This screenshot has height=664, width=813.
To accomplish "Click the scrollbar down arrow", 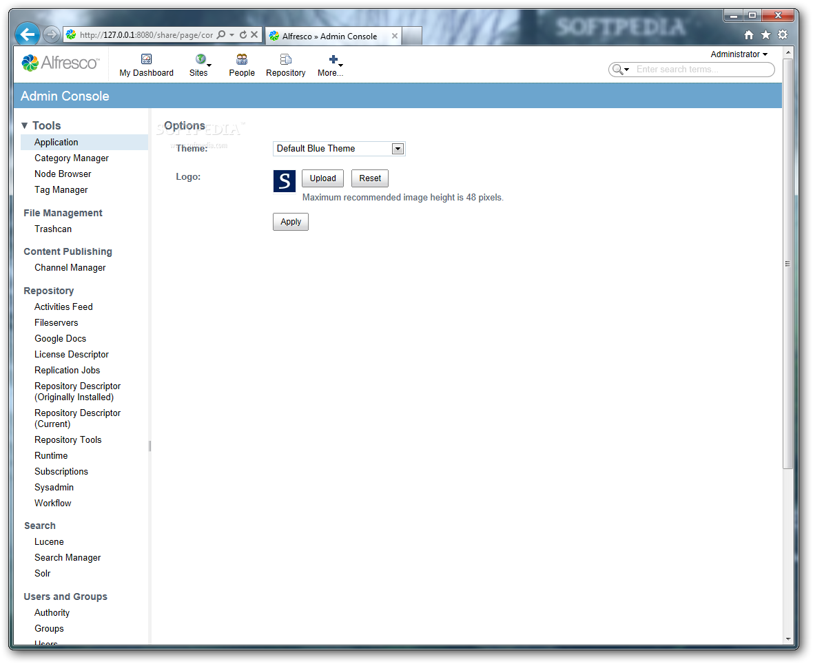I will [x=788, y=639].
